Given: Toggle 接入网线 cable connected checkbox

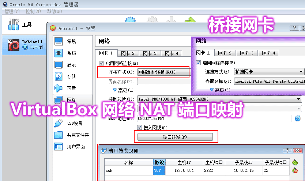Looking at the screenshot, I should click(x=139, y=127).
